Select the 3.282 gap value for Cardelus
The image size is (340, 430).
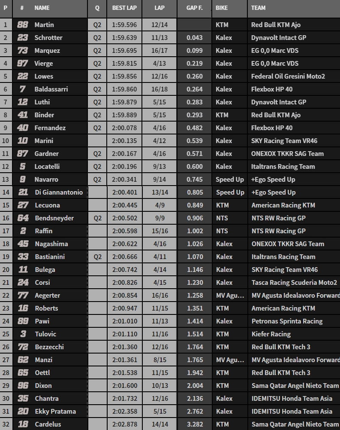[195, 424]
